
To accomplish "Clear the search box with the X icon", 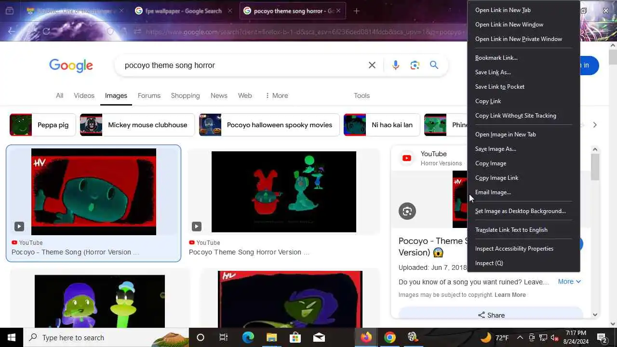I will click(372, 65).
